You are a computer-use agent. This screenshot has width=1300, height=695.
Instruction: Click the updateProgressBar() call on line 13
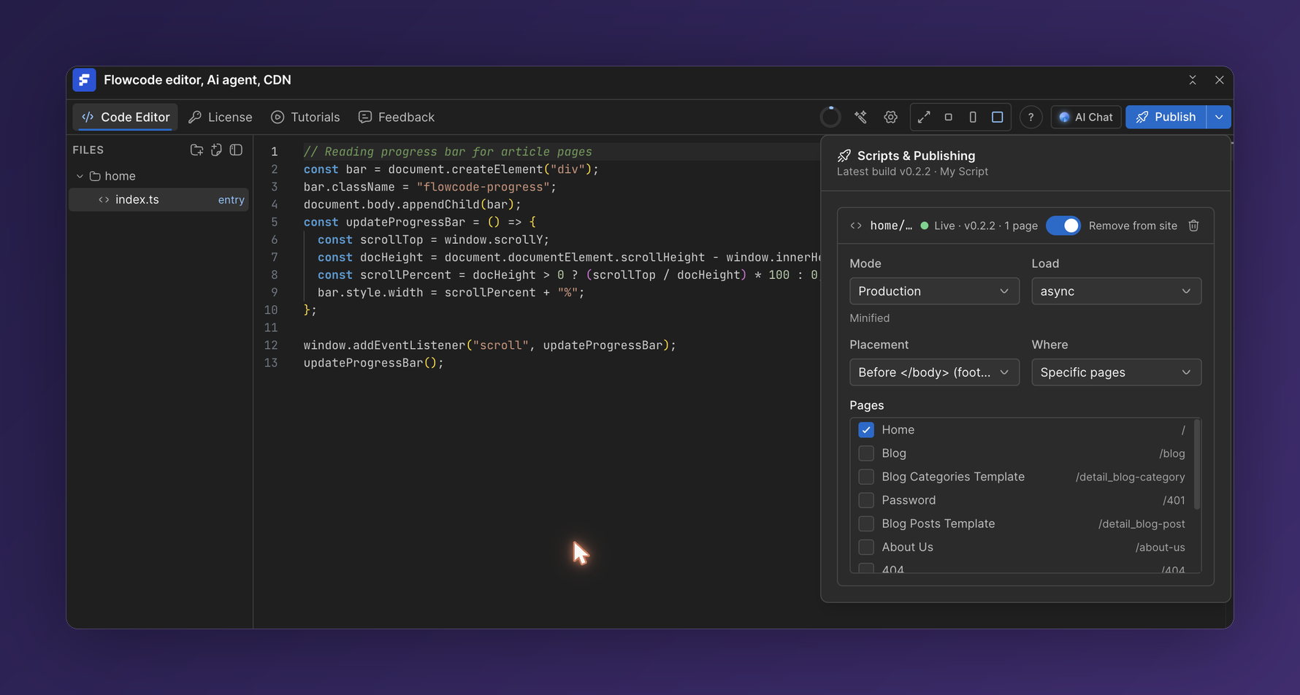pos(373,363)
